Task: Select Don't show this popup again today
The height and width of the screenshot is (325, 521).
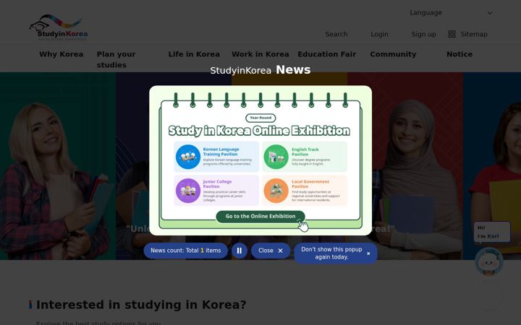Action: point(336,253)
